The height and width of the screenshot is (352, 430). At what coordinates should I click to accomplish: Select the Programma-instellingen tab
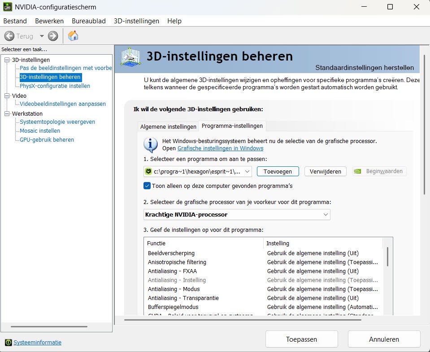click(232, 126)
